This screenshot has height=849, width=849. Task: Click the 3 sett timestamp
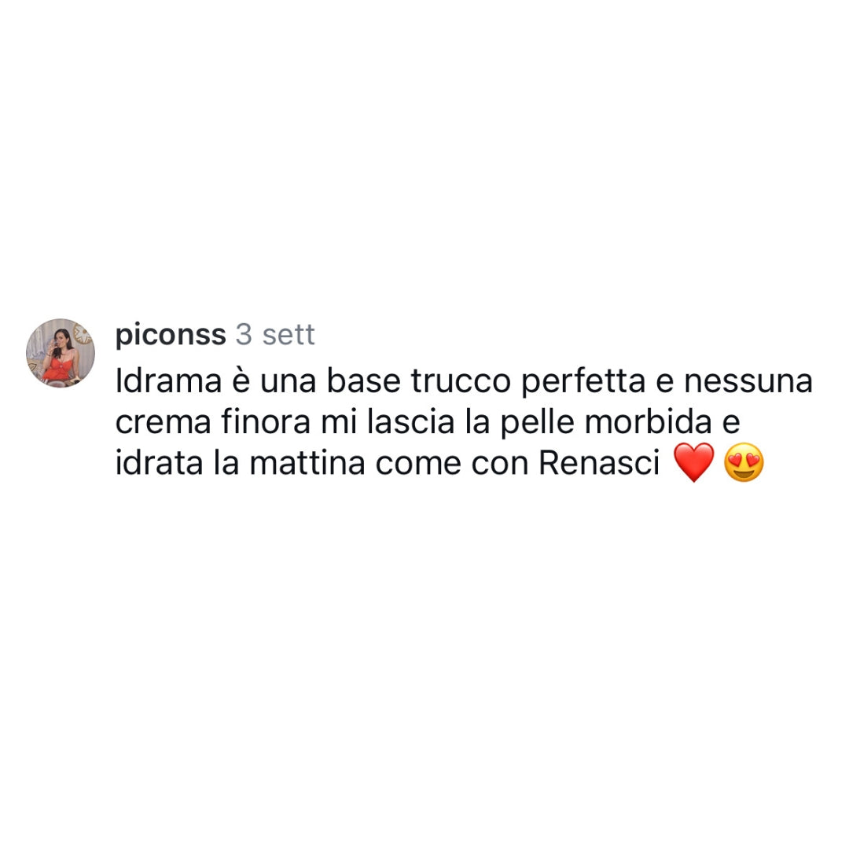click(275, 335)
